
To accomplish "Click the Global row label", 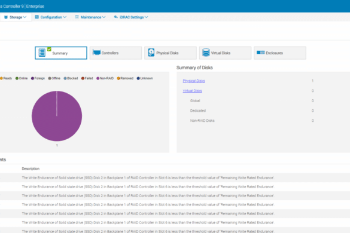I will point(195,101).
